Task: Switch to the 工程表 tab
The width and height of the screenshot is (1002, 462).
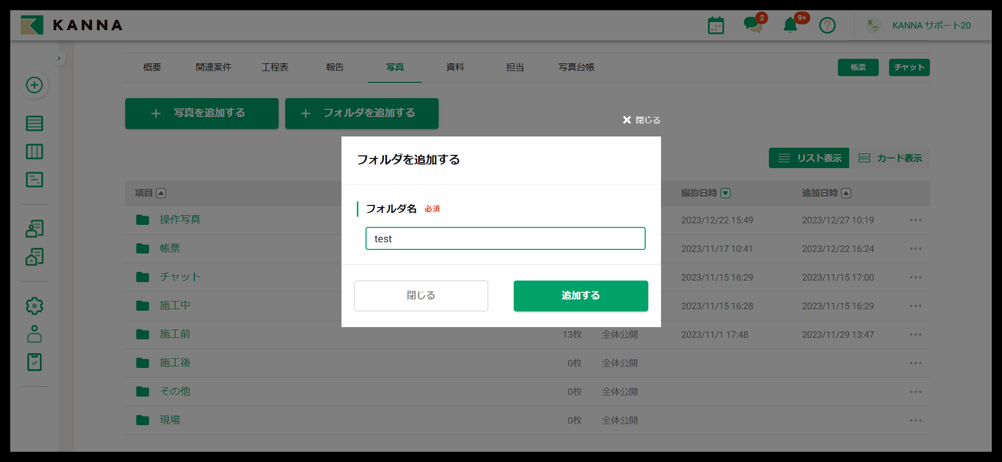Action: [x=275, y=67]
